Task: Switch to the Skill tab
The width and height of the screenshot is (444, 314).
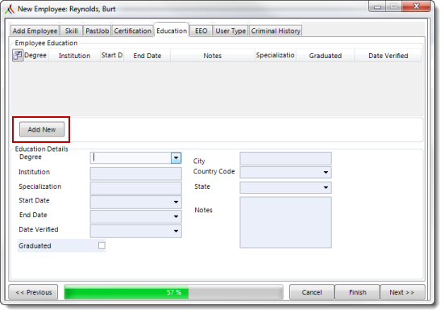Action: click(x=72, y=31)
